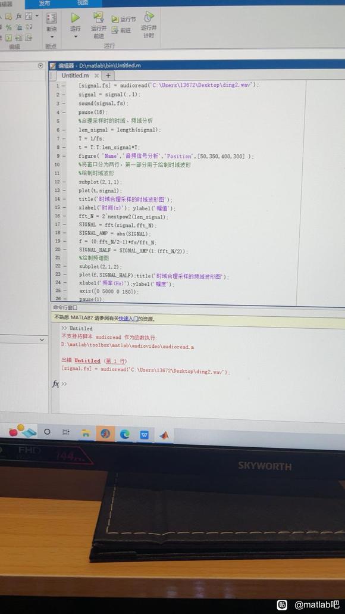Click code line 'plot(t,signal);'

[x=101, y=191]
